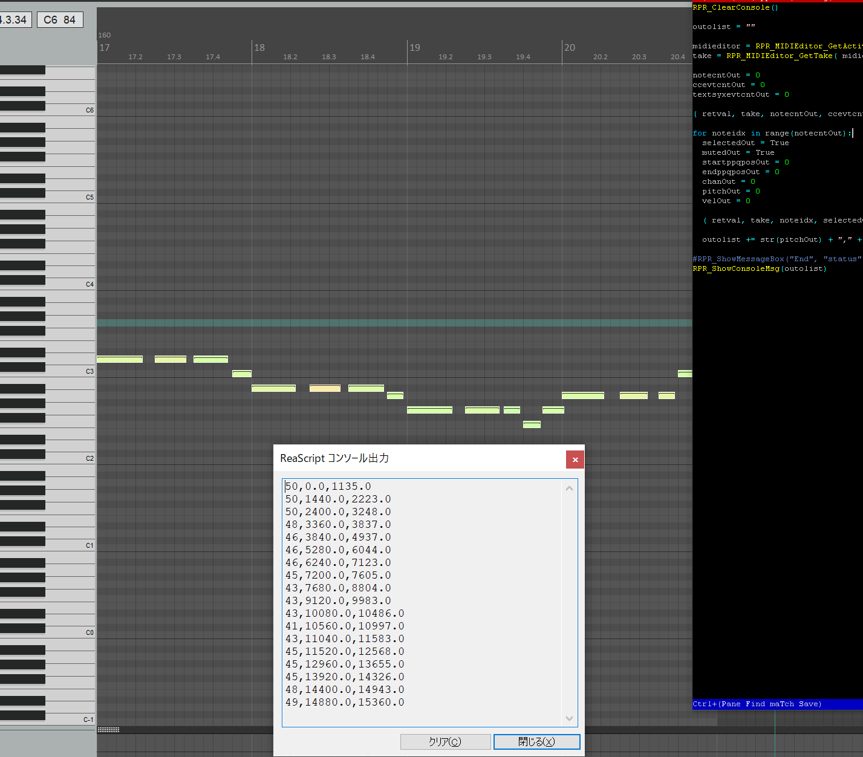This screenshot has width=863, height=757.
Task: Click the 'for noteidx in range' code line
Action: point(772,133)
